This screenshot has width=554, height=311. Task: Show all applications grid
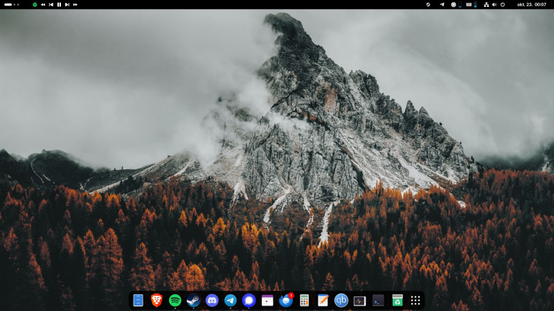pos(415,301)
